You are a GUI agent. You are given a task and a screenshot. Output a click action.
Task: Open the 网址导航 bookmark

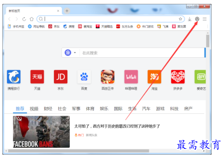pos(36,27)
